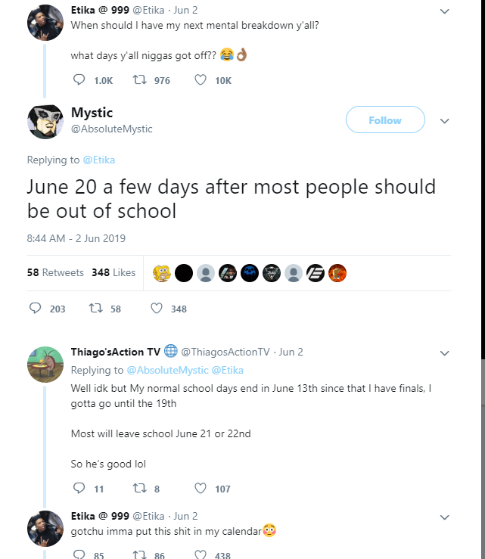The image size is (485, 559).
Task: Click @AbsoluteMystic mention in Thiago's reply
Action: (x=168, y=371)
